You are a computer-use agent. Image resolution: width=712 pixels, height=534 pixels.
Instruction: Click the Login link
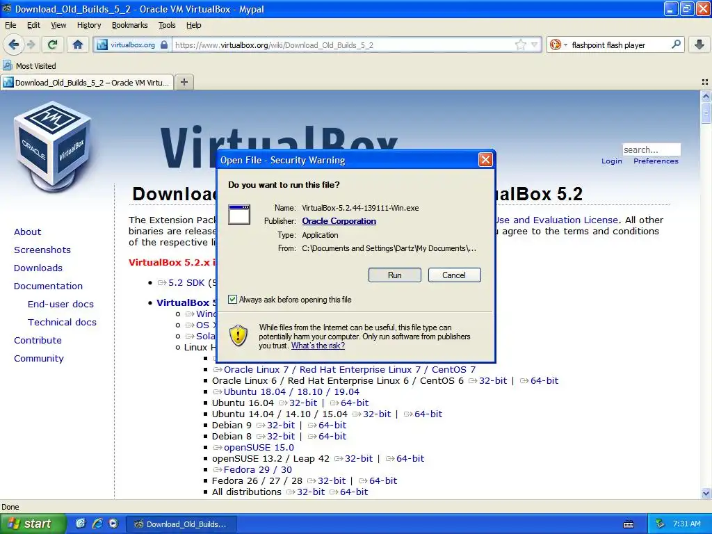point(612,161)
